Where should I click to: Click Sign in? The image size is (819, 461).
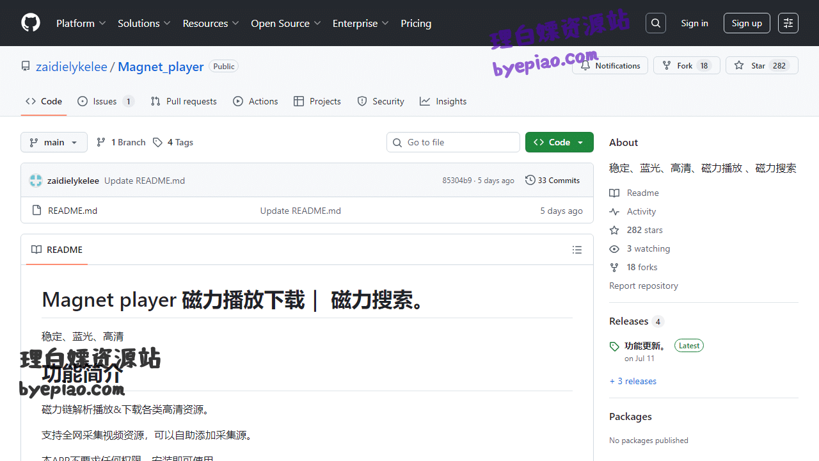click(694, 23)
